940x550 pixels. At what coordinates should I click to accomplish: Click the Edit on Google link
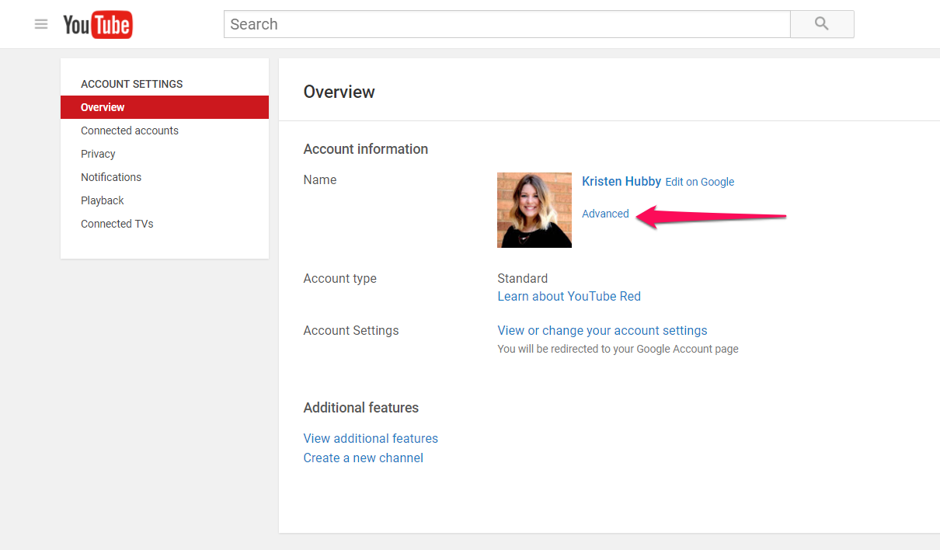click(700, 182)
